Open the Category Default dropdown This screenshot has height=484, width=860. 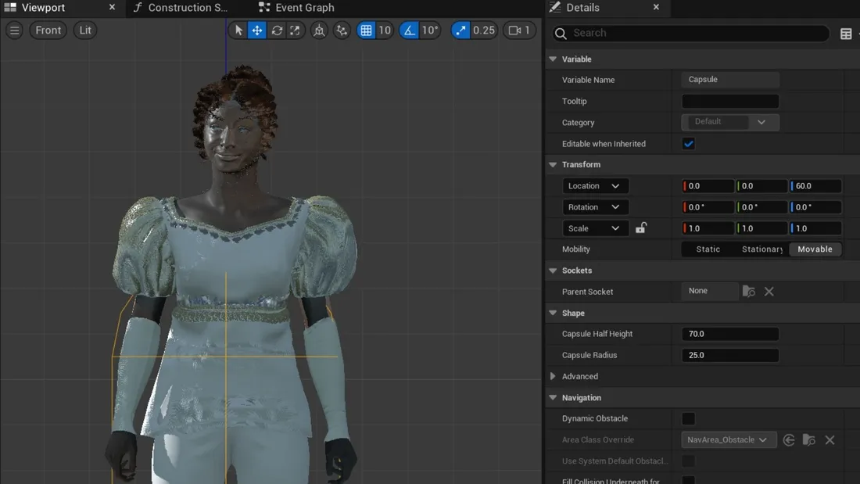coord(730,122)
